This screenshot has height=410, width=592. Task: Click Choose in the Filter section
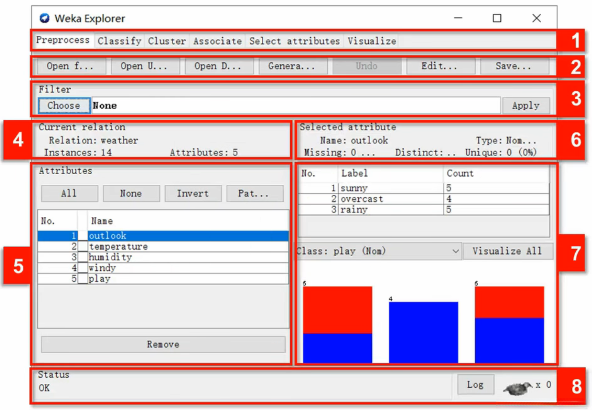[64, 106]
